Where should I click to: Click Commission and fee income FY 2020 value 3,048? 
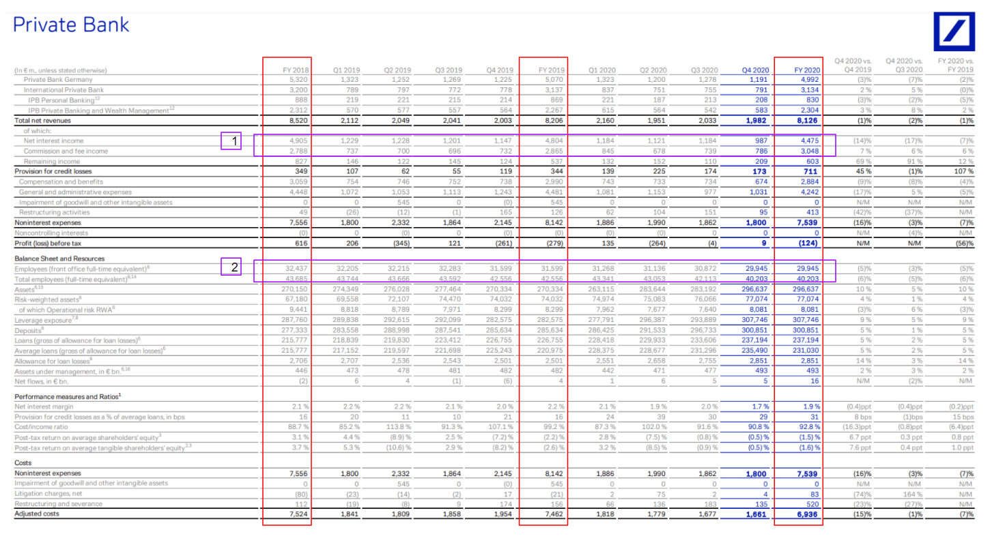(x=809, y=151)
